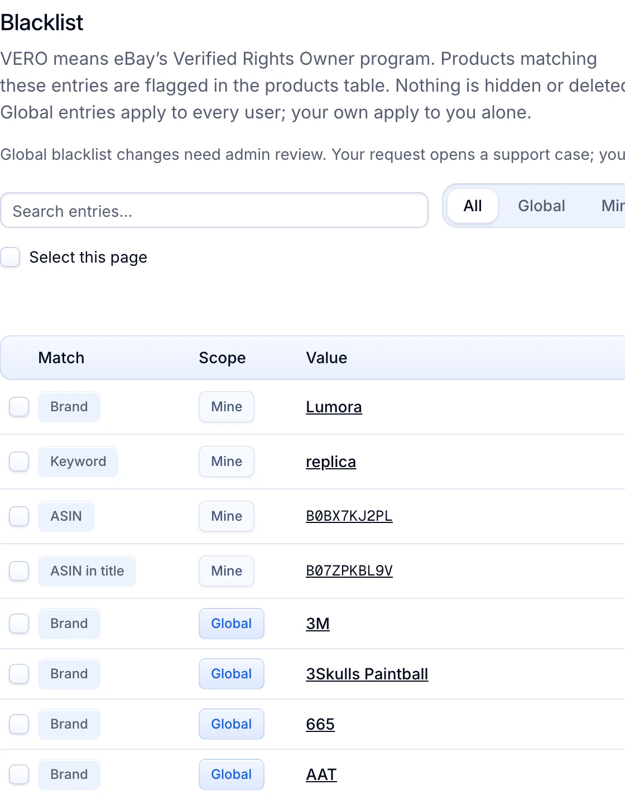625x799 pixels.
Task: Select the B07ZPKBL9V row checkbox
Action: 19,571
